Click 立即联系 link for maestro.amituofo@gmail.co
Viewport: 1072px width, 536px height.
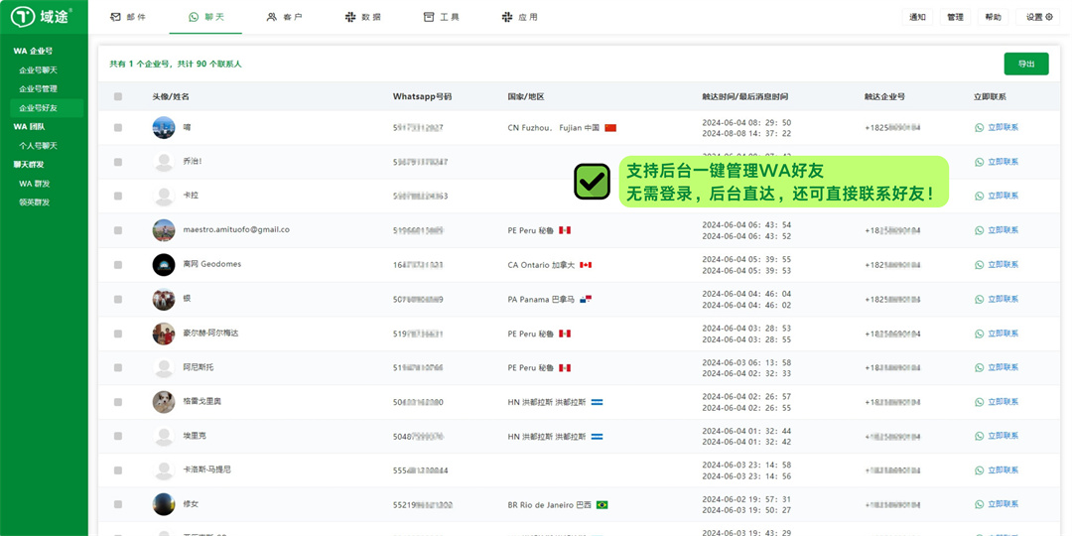click(x=997, y=230)
